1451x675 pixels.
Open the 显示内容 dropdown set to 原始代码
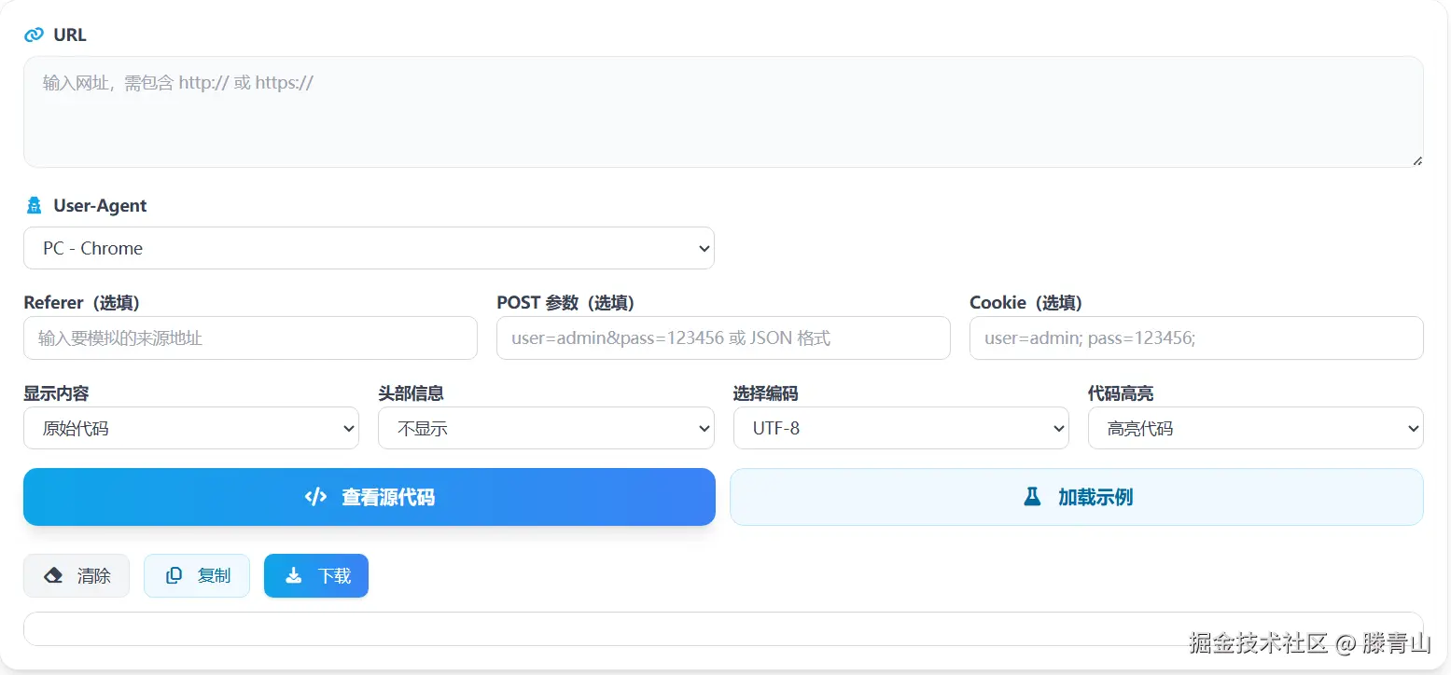190,428
